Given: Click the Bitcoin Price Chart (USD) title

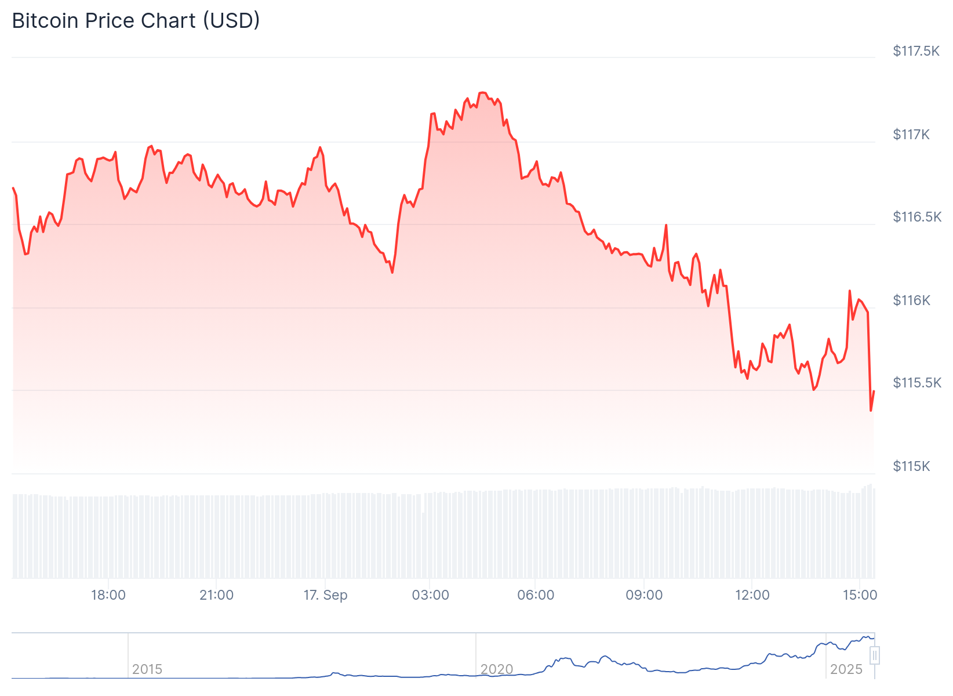Looking at the screenshot, I should (136, 21).
